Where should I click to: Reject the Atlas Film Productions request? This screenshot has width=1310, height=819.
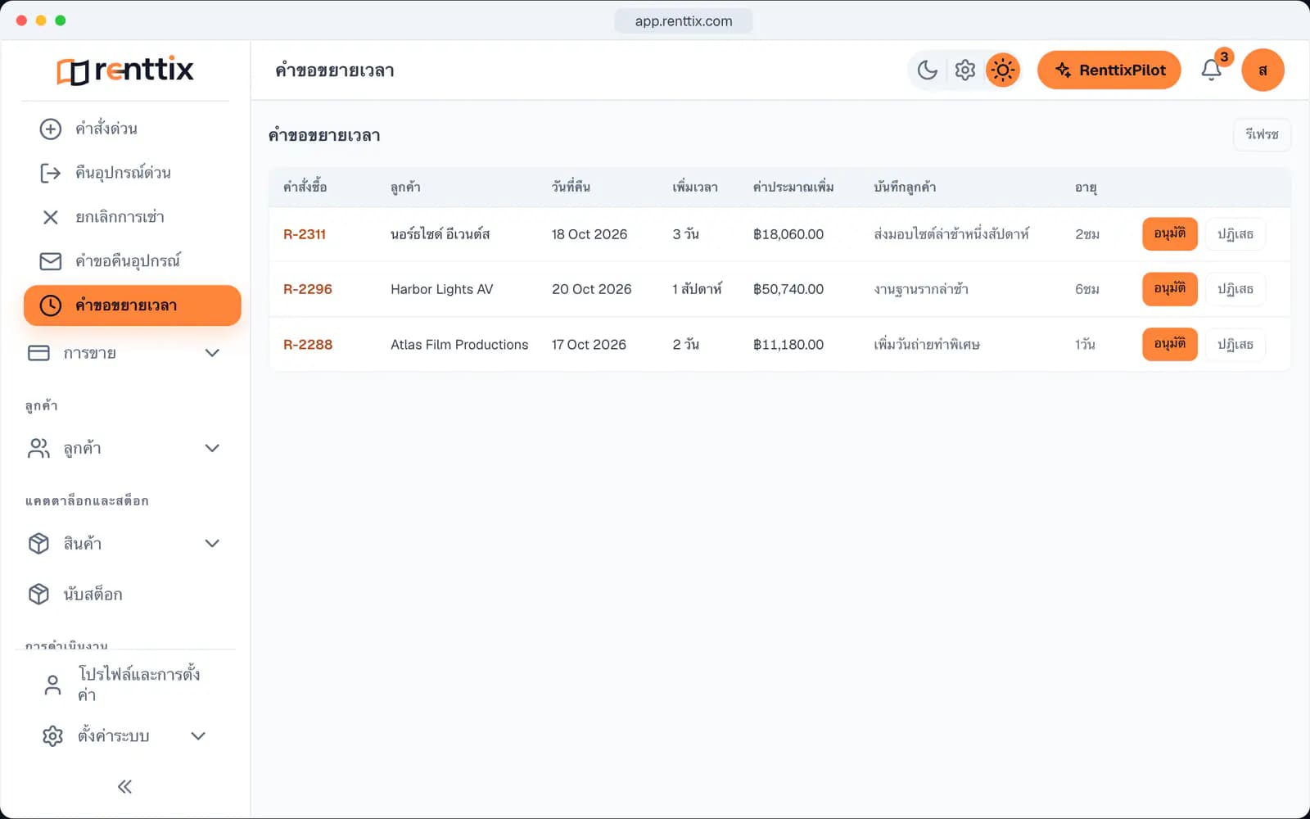[x=1235, y=344]
